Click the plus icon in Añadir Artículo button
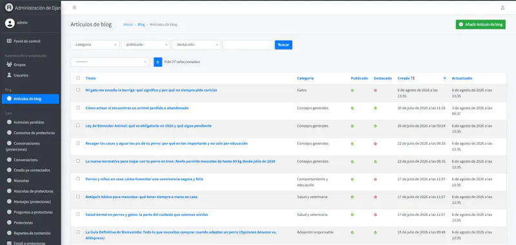Image resolution: width=516 pixels, height=245 pixels. [461, 24]
